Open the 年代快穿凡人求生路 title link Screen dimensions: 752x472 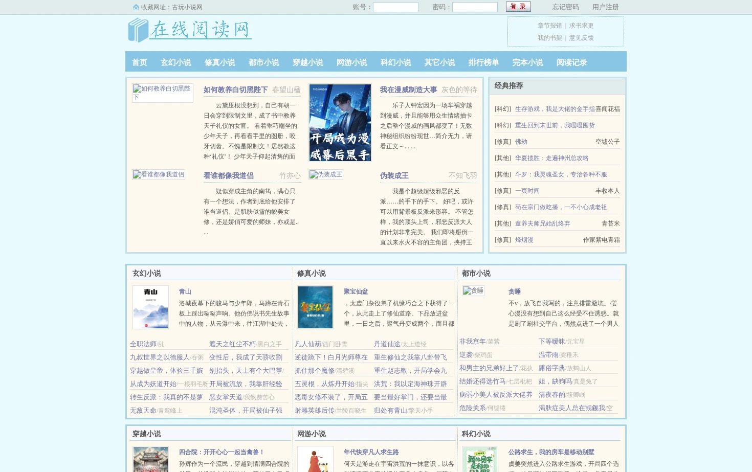point(371,452)
